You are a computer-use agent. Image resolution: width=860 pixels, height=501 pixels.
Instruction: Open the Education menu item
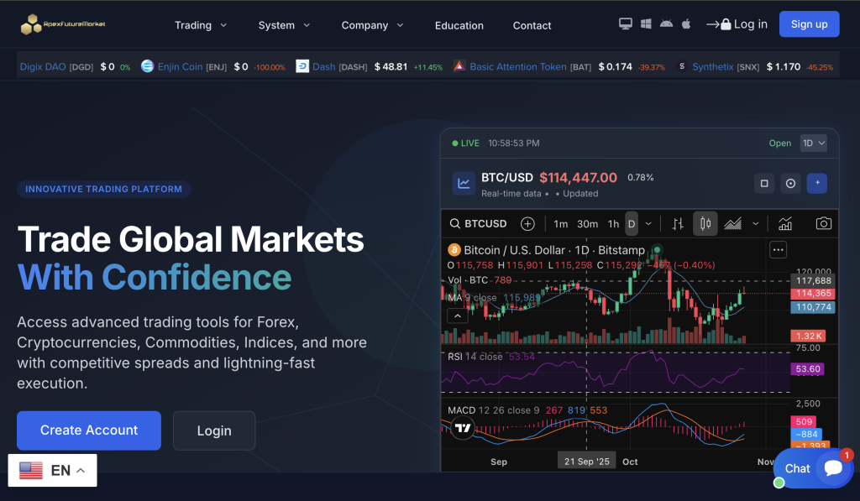pyautogui.click(x=459, y=25)
